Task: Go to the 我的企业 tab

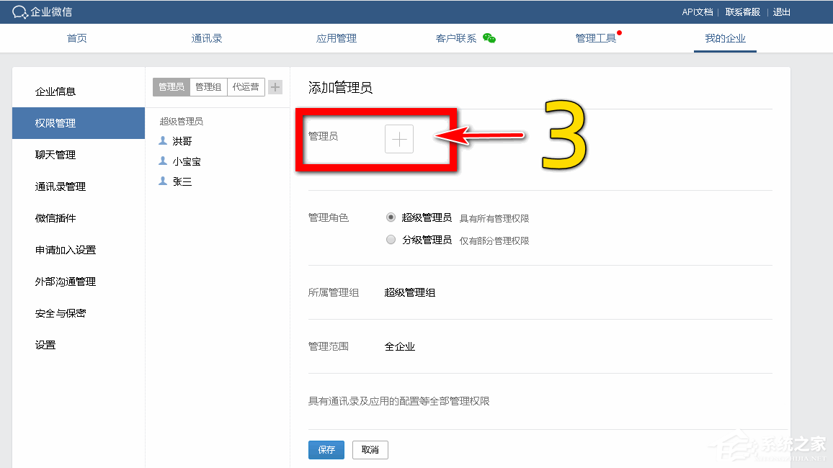Action: point(724,38)
